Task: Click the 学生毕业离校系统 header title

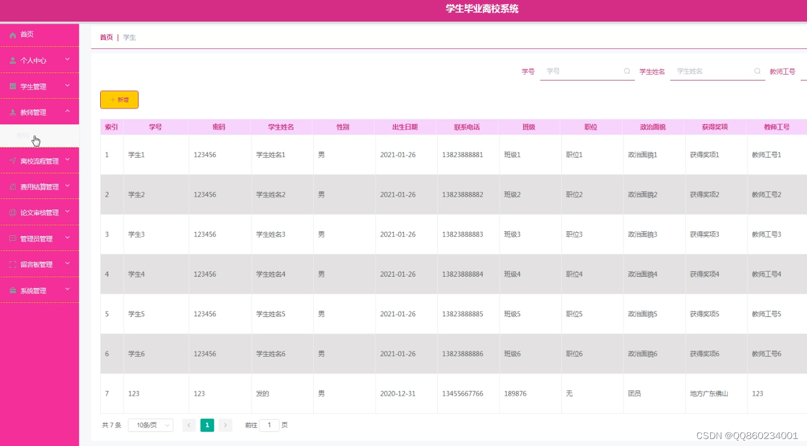Action: point(482,9)
